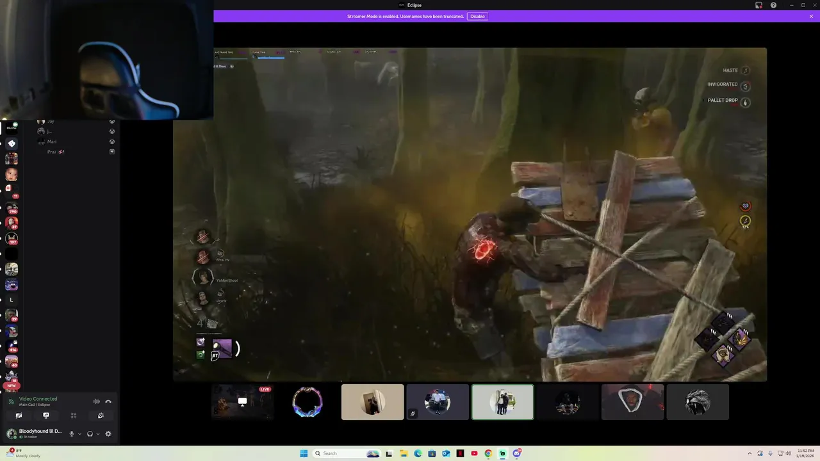Open File Explorer from taskbar
The width and height of the screenshot is (820, 461).
coord(404,453)
